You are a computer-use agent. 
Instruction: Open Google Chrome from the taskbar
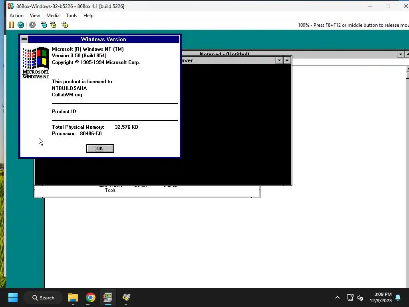91,297
